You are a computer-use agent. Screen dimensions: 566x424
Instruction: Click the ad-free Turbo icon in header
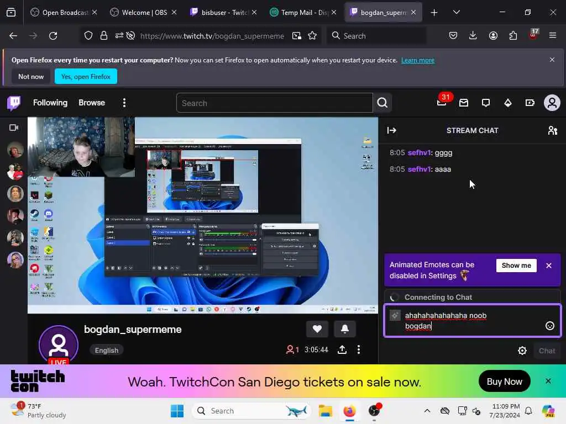click(x=530, y=103)
